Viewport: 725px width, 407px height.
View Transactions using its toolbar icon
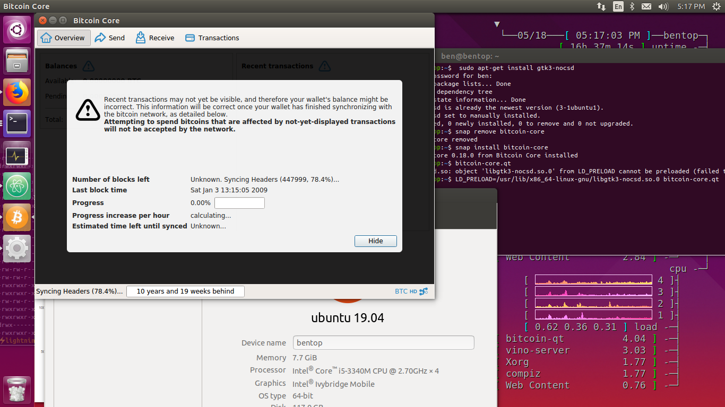pos(189,38)
